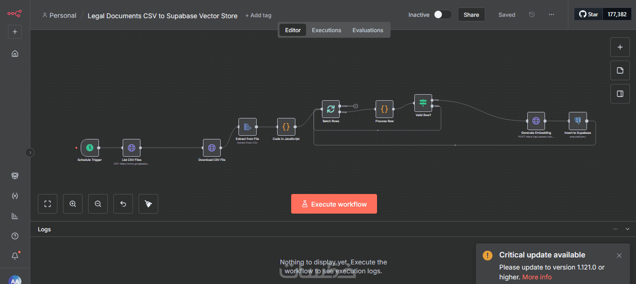Reset canvas zoom button

coord(123,204)
